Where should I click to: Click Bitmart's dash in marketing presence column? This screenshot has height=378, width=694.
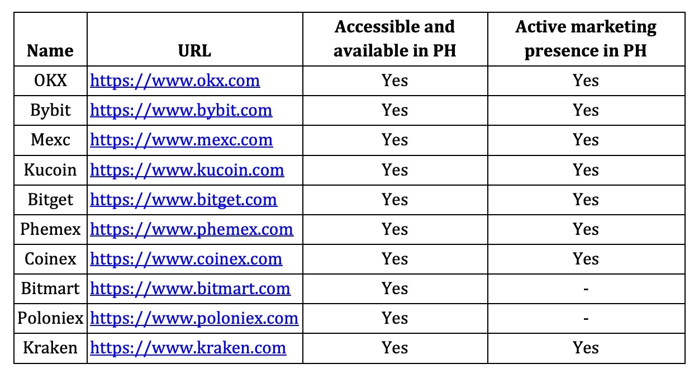586,289
